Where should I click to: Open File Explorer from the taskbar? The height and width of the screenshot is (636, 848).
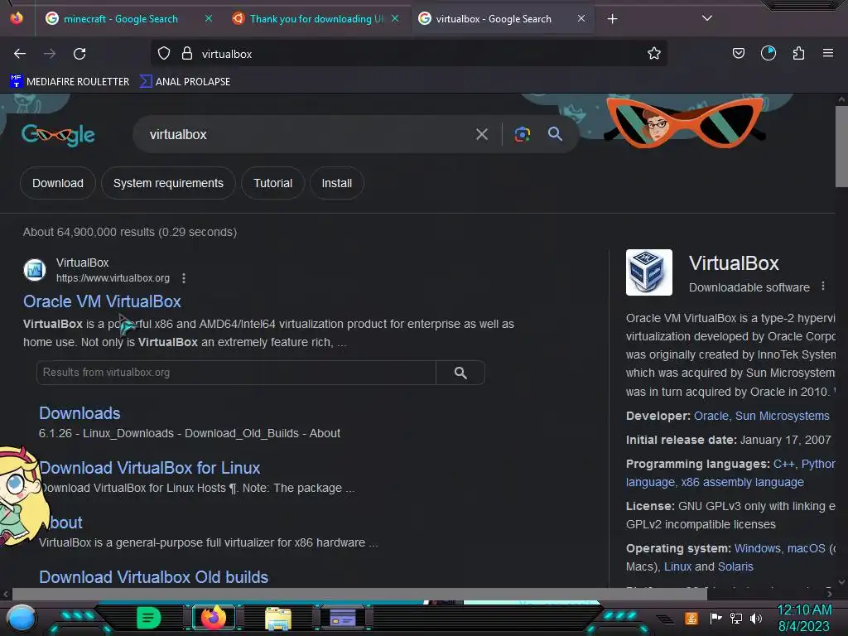(x=278, y=618)
